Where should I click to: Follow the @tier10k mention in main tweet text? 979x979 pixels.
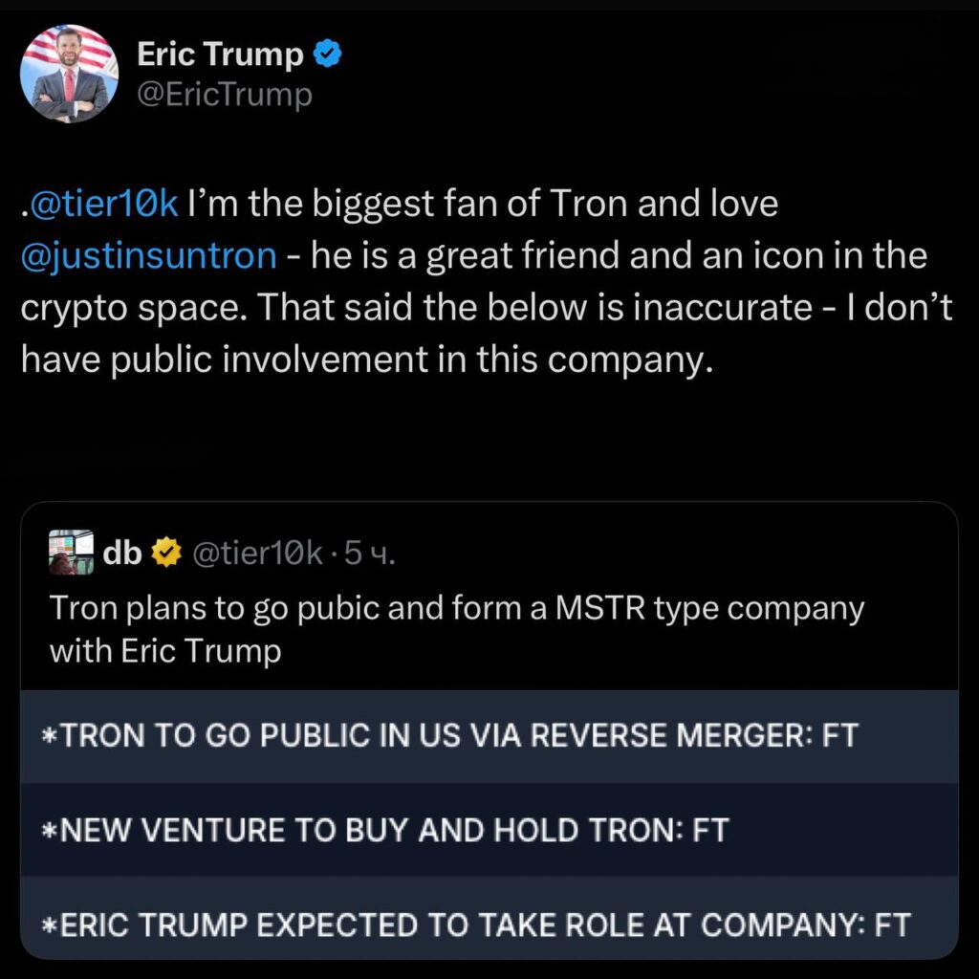tap(102, 206)
